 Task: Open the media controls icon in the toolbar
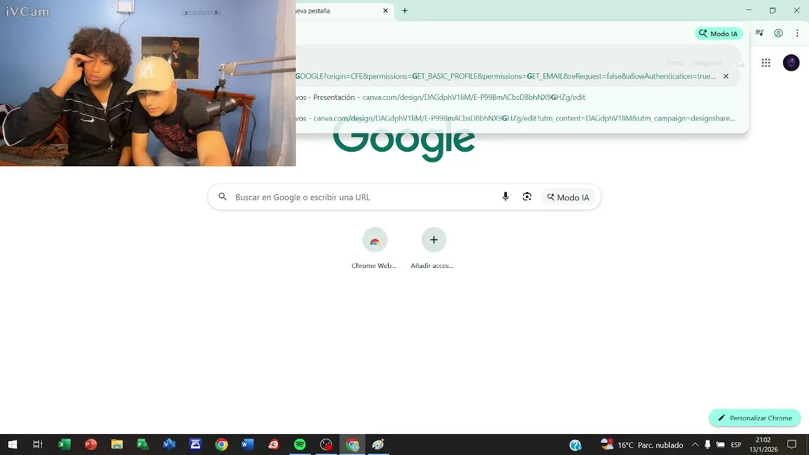click(x=760, y=33)
